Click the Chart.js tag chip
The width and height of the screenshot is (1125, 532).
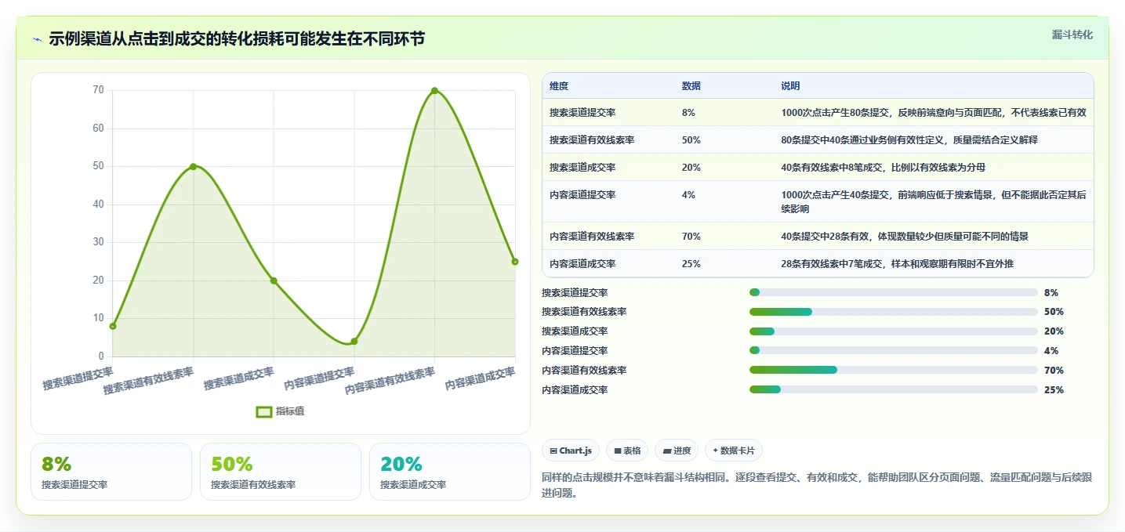point(571,451)
